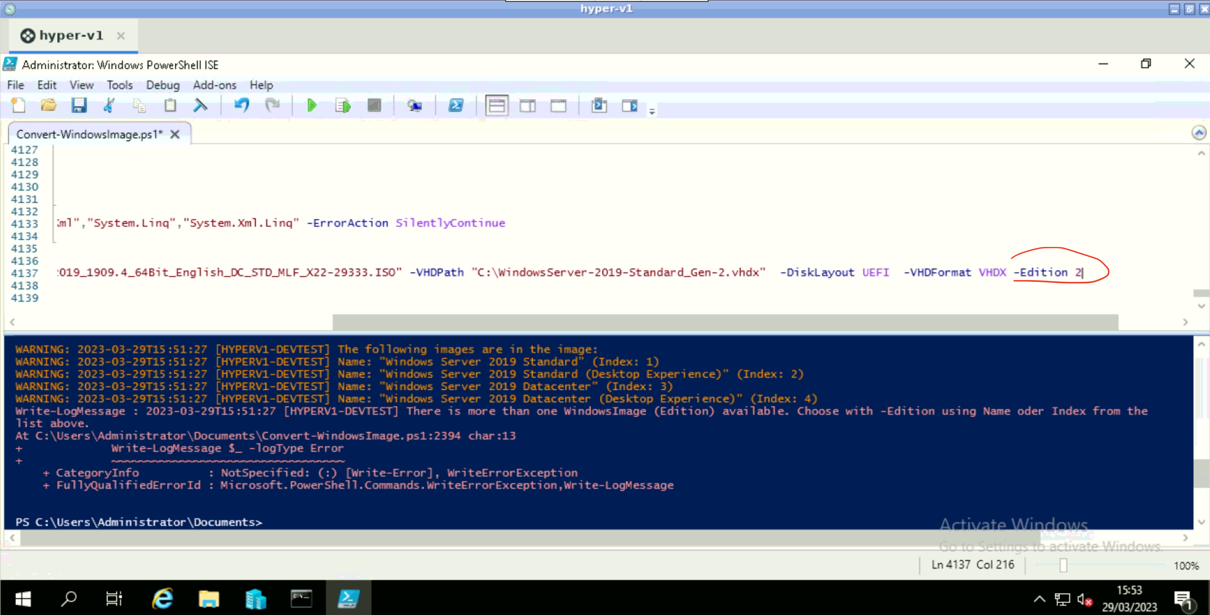Undo the last edit
This screenshot has height=615, width=1210.
(x=241, y=105)
